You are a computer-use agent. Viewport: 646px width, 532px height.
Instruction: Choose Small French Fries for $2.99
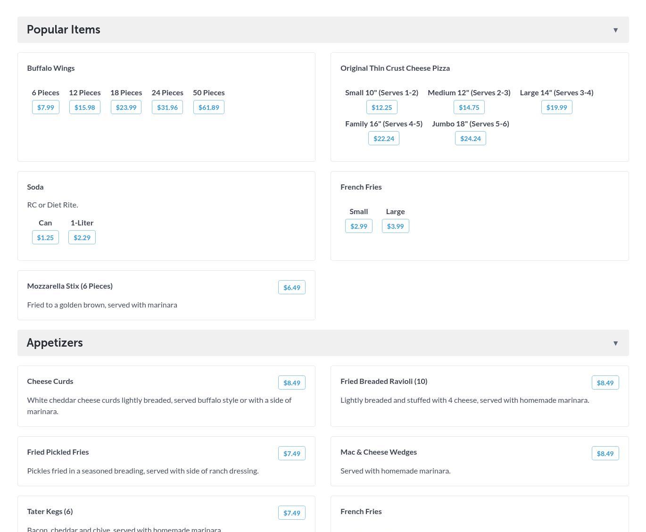coord(359,226)
